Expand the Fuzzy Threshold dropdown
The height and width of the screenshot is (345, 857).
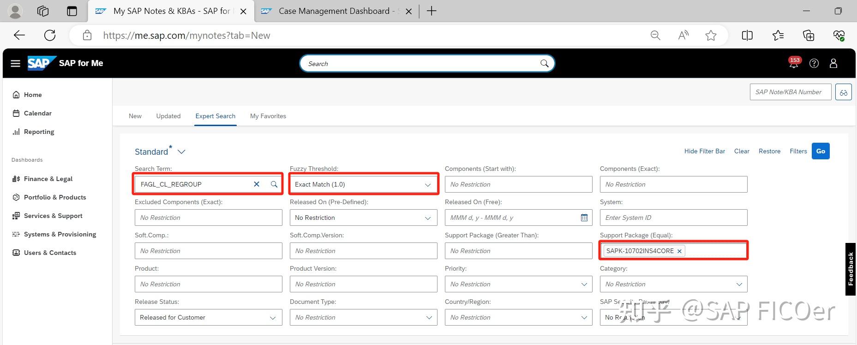click(427, 185)
